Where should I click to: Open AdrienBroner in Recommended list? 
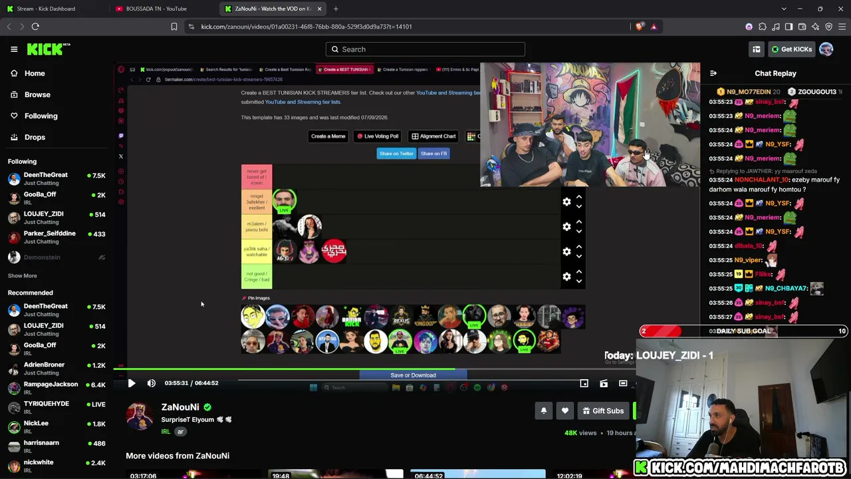tap(57, 369)
